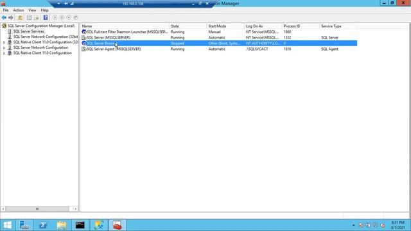This screenshot has height=231, width=411.
Task: Open the File menu
Action: pyautogui.click(x=6, y=10)
